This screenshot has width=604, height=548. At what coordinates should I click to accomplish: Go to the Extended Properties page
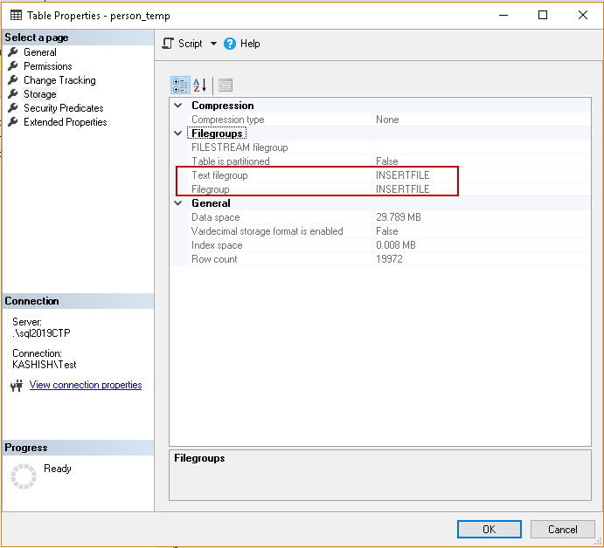pos(66,122)
